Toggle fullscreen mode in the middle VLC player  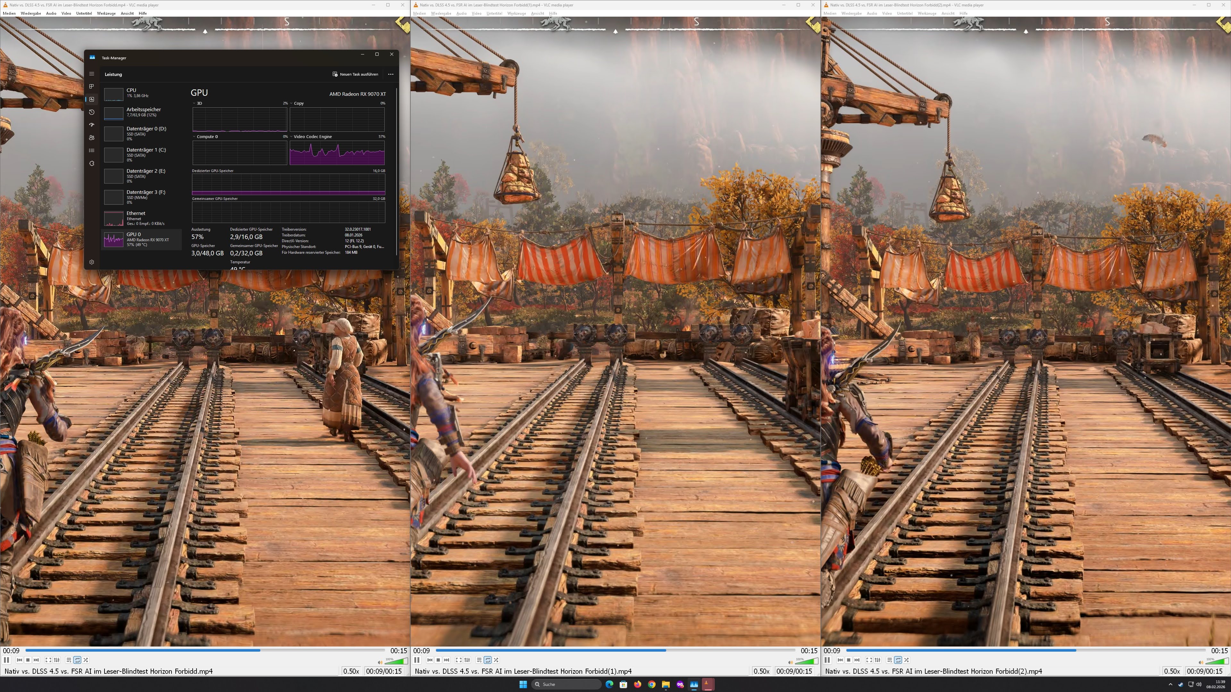coord(459,660)
